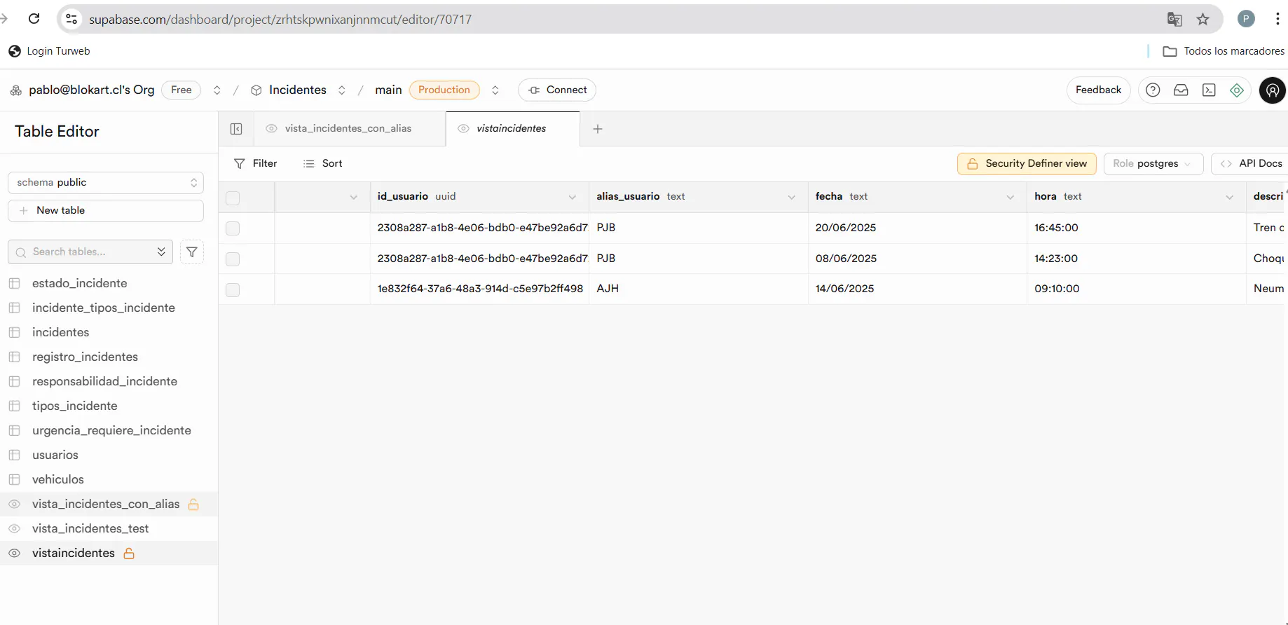The width and height of the screenshot is (1288, 625).
Task: Expand the organization switcher chevrons
Action: (x=217, y=90)
